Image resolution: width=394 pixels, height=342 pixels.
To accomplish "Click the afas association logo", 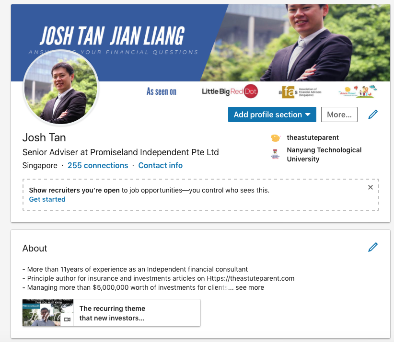I will point(300,92).
